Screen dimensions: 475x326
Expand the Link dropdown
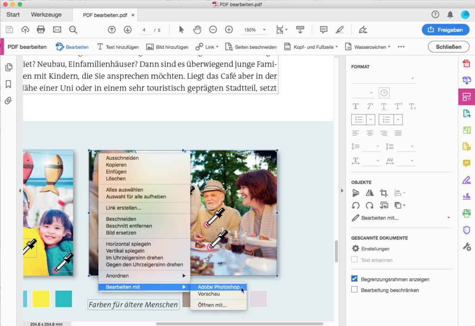click(217, 47)
